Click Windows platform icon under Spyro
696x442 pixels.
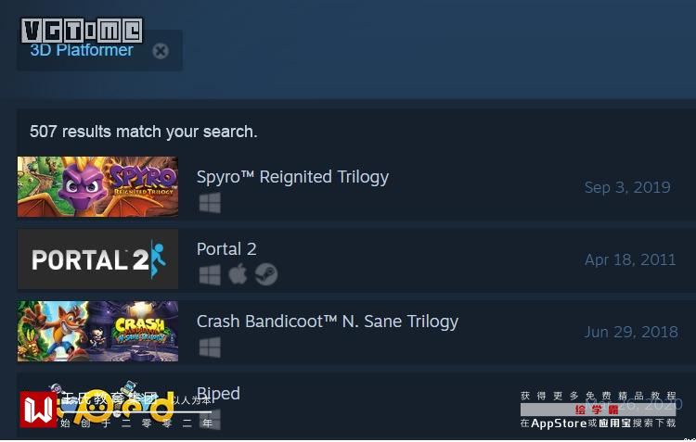click(210, 203)
